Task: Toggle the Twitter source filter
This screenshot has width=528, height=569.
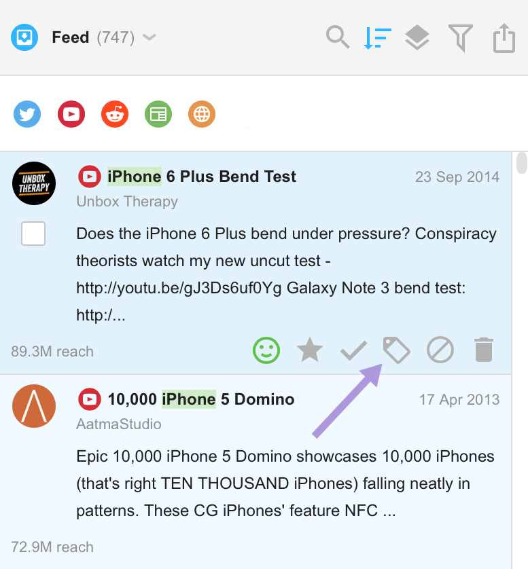Action: 27,114
